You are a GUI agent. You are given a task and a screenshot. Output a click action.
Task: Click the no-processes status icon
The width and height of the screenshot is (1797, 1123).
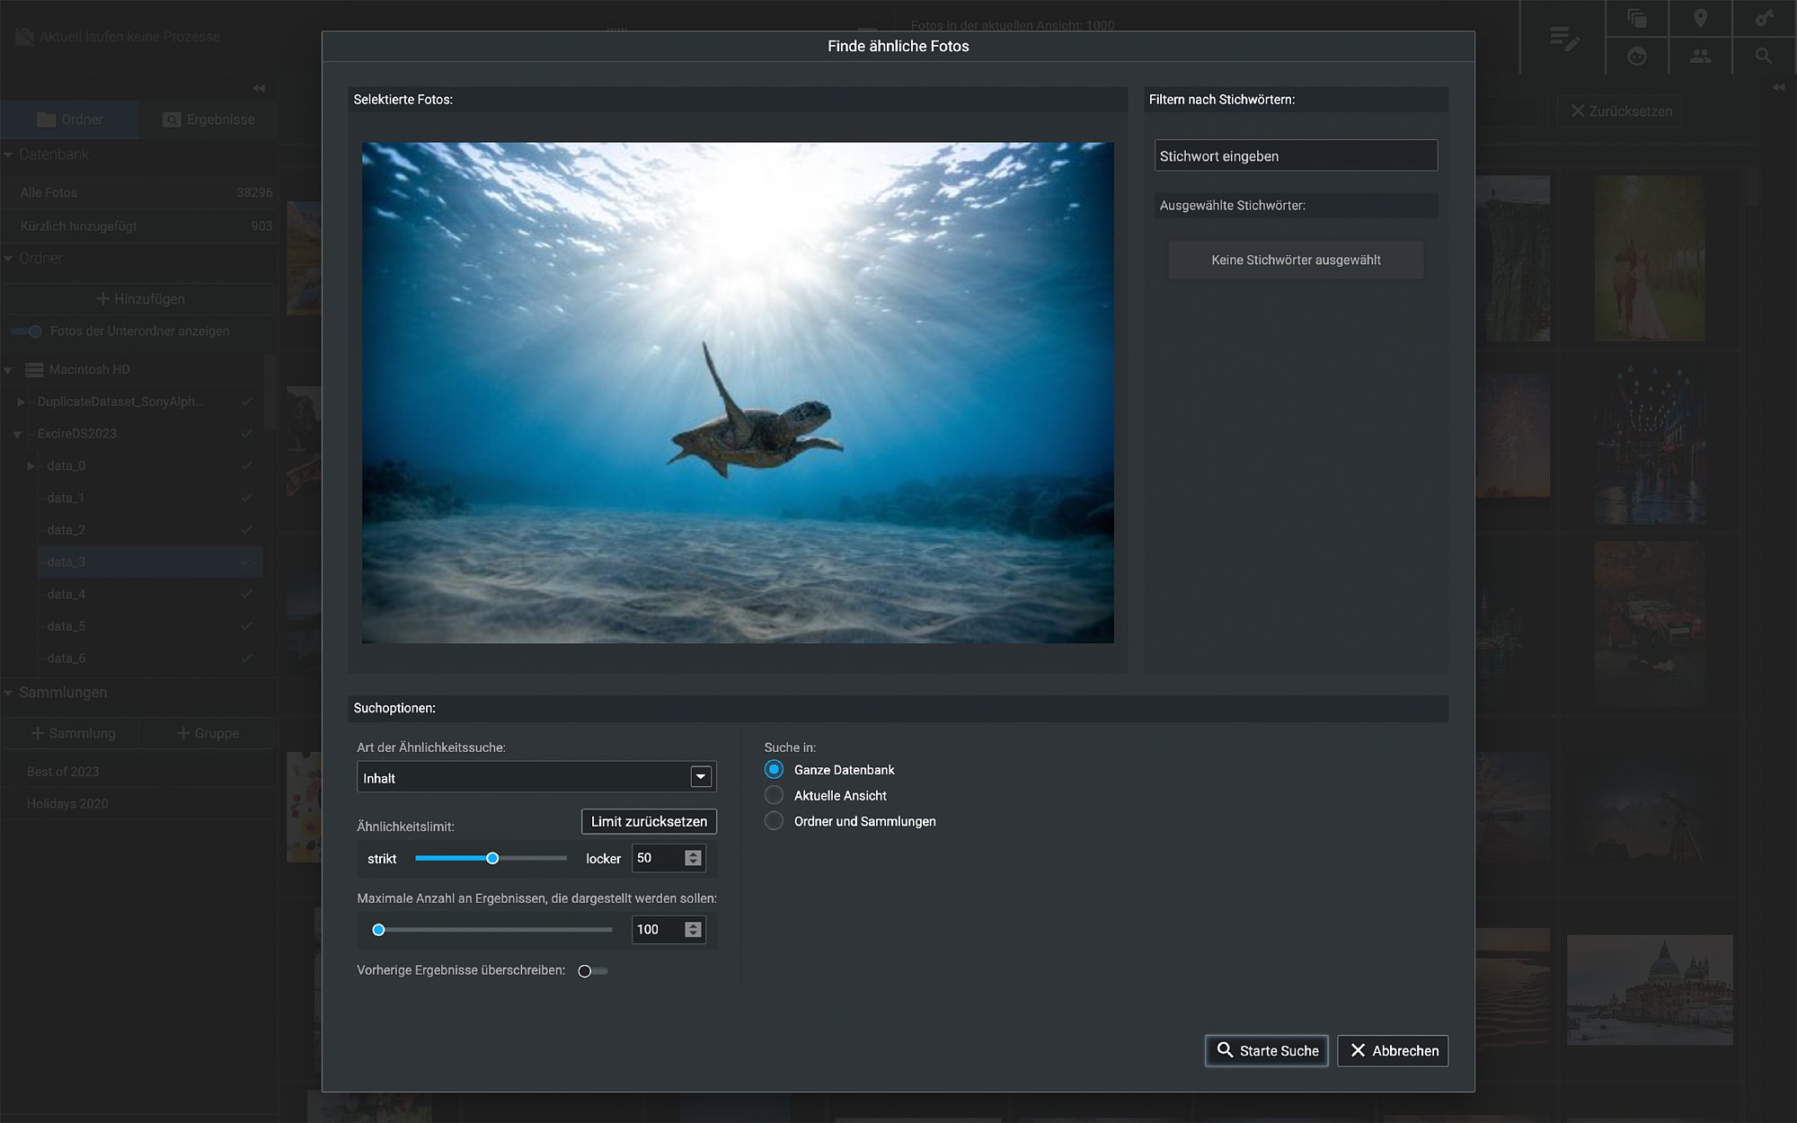tap(25, 37)
